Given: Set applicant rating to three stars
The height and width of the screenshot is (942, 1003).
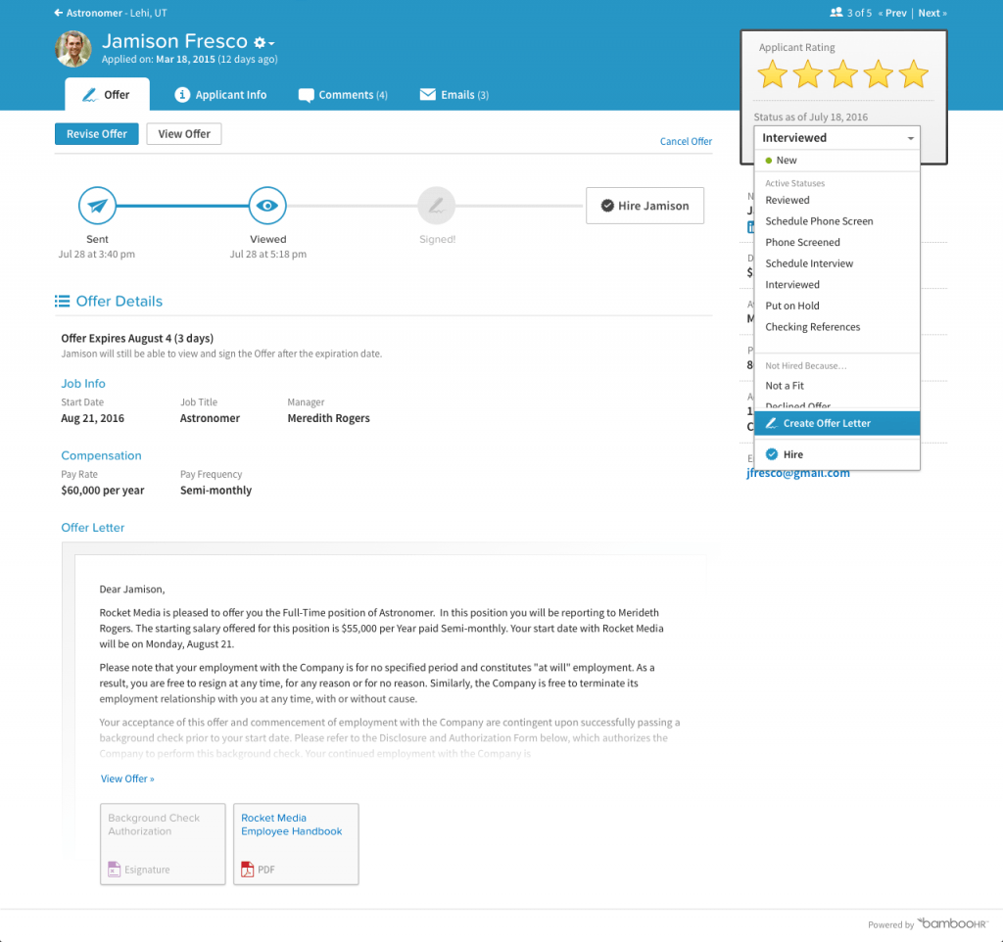Looking at the screenshot, I should pos(843,74).
